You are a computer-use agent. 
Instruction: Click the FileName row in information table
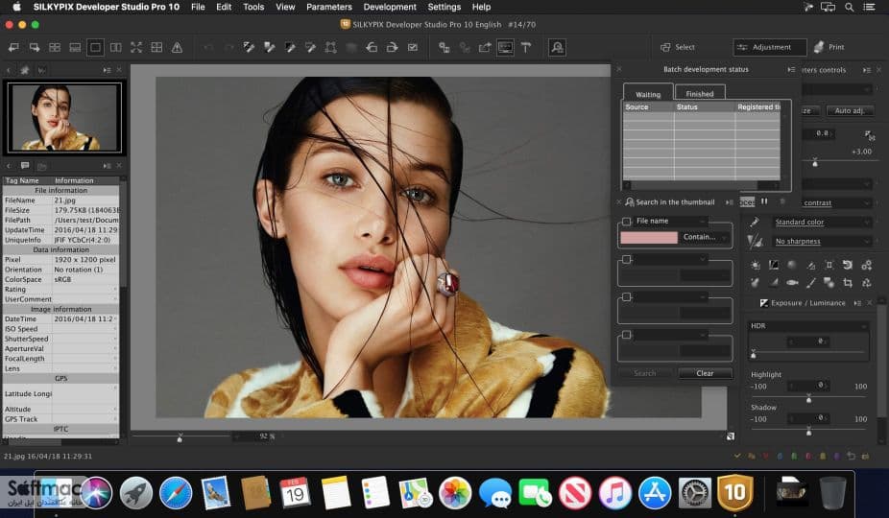61,200
